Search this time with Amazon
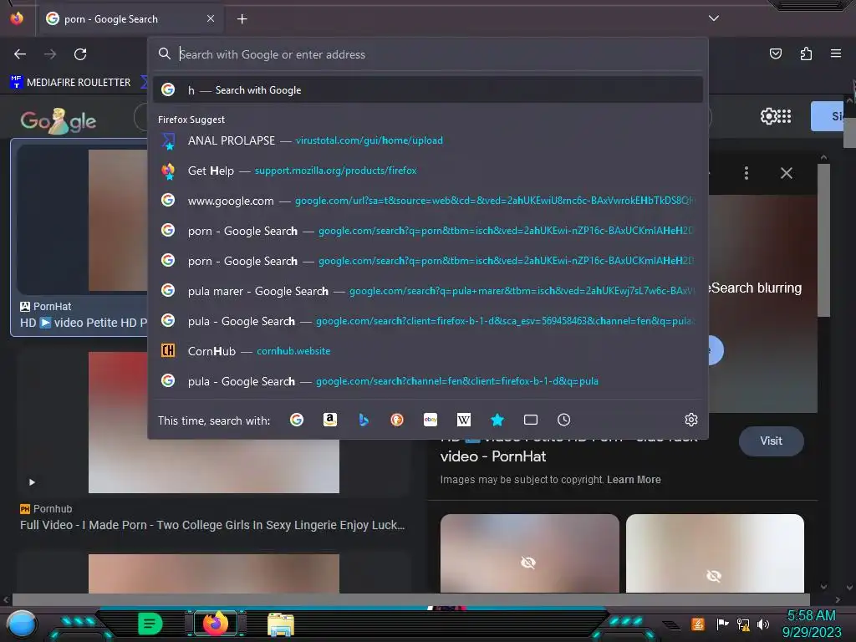The height and width of the screenshot is (642, 856). (x=329, y=420)
